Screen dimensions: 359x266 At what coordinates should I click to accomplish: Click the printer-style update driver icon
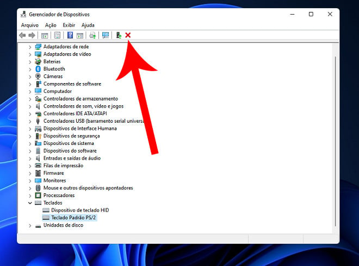click(x=92, y=35)
